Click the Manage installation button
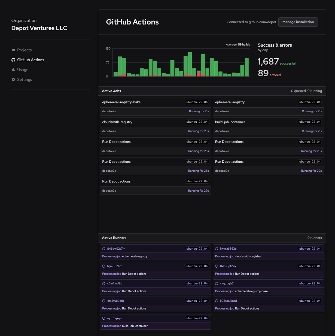Image resolution: width=335 pixels, height=336 pixels. [298, 22]
